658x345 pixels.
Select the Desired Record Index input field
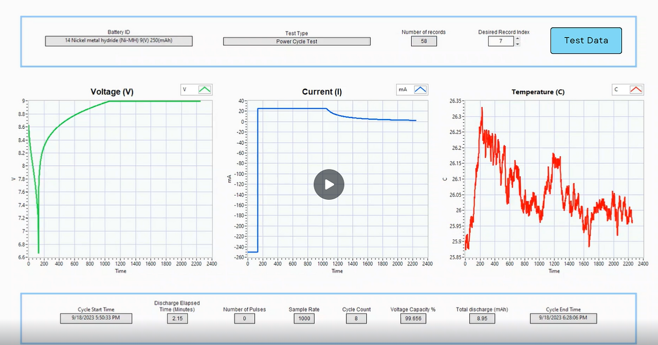501,41
